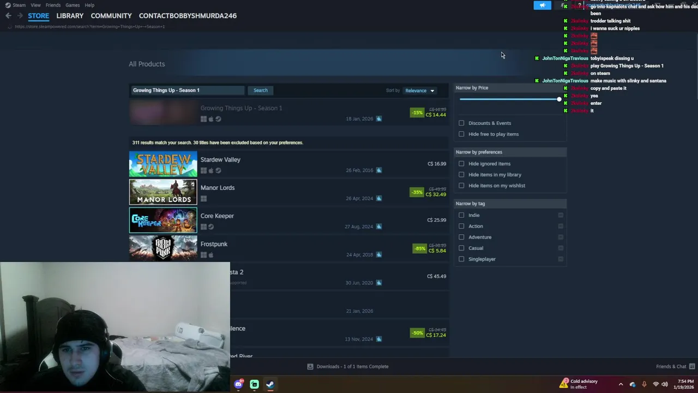Viewport: 698px width, 393px height.
Task: Collapse the Narrow by Price section header
Action: [x=510, y=87]
